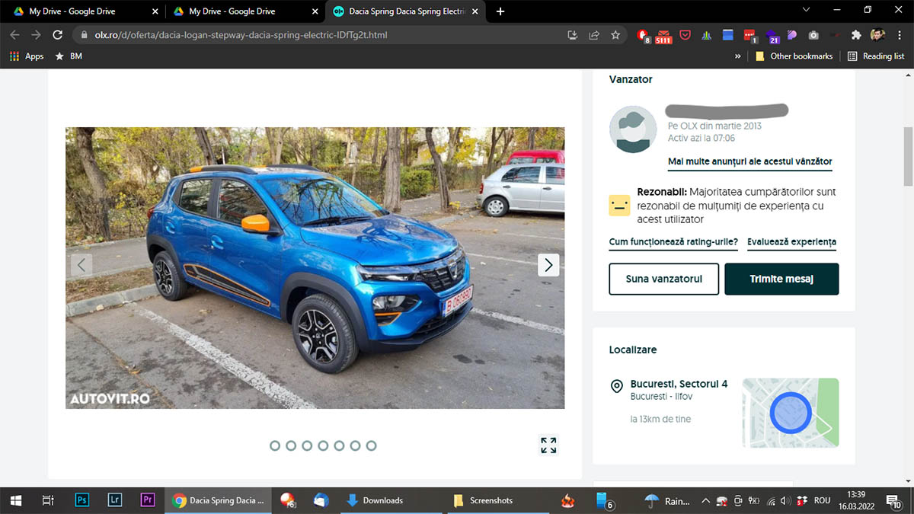Open the mail checker extension showing 5111
This screenshot has width=914, height=514.
663,35
